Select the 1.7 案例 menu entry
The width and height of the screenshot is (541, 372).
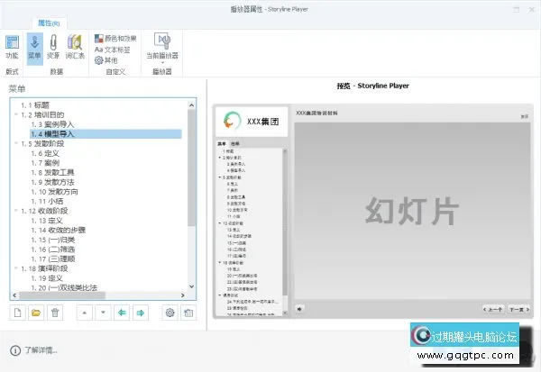[x=45, y=163]
